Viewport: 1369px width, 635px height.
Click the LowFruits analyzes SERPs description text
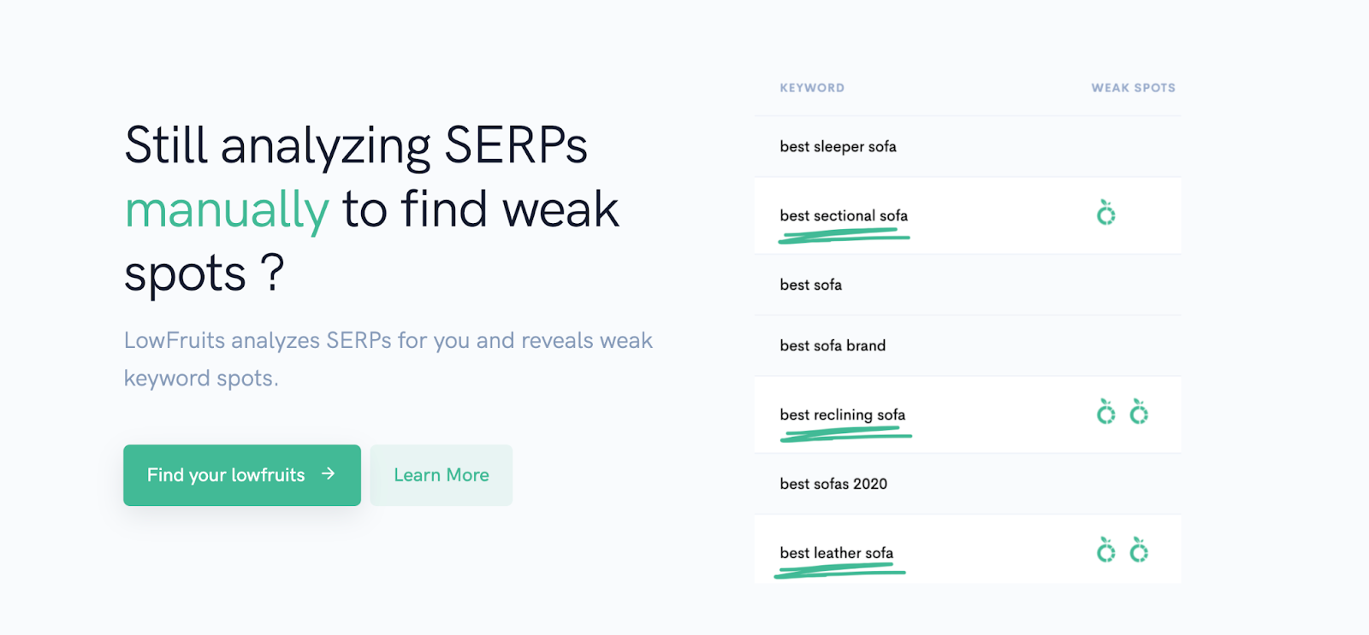[x=388, y=360]
